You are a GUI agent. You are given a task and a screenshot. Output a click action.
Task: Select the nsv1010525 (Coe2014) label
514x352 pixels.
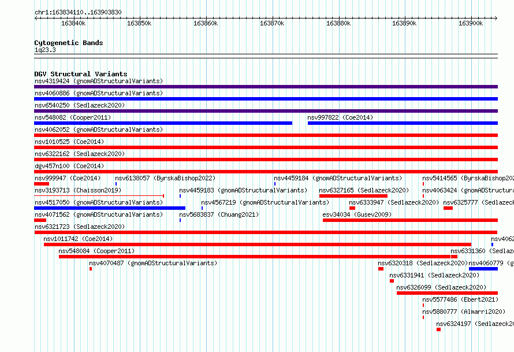(x=69, y=142)
